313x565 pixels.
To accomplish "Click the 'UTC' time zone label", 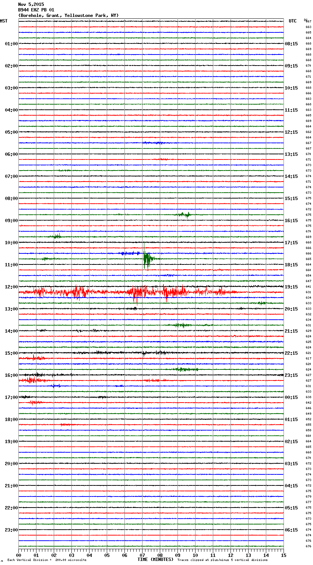I will point(292,21).
